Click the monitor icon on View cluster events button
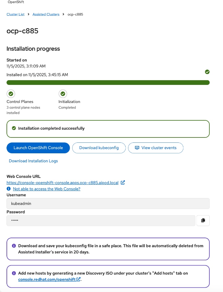This screenshot has width=223, height=292. pyautogui.click(x=137, y=148)
